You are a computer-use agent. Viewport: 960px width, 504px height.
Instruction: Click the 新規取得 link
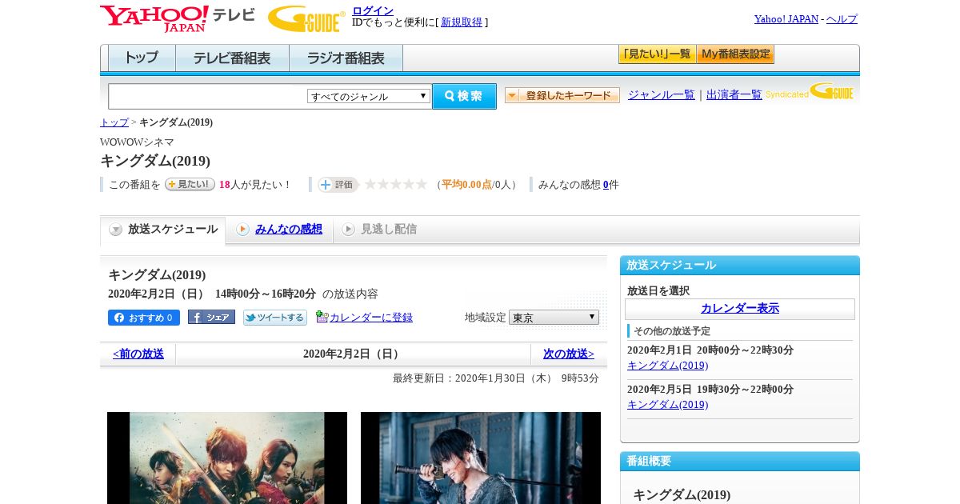462,22
